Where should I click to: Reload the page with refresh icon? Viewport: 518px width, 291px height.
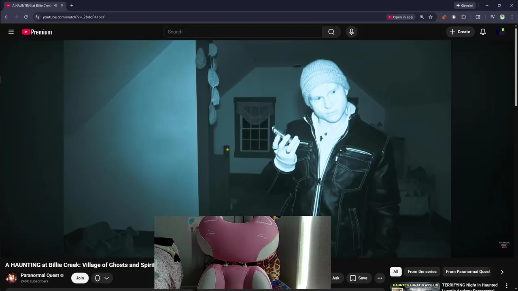[26, 17]
